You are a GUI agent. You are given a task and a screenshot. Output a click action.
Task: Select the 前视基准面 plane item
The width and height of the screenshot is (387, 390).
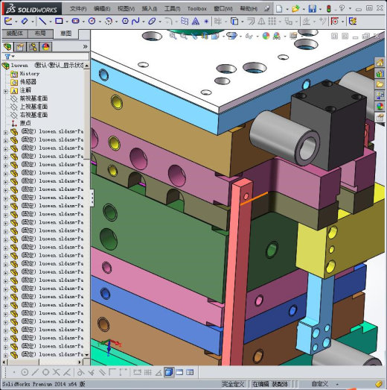click(33, 98)
